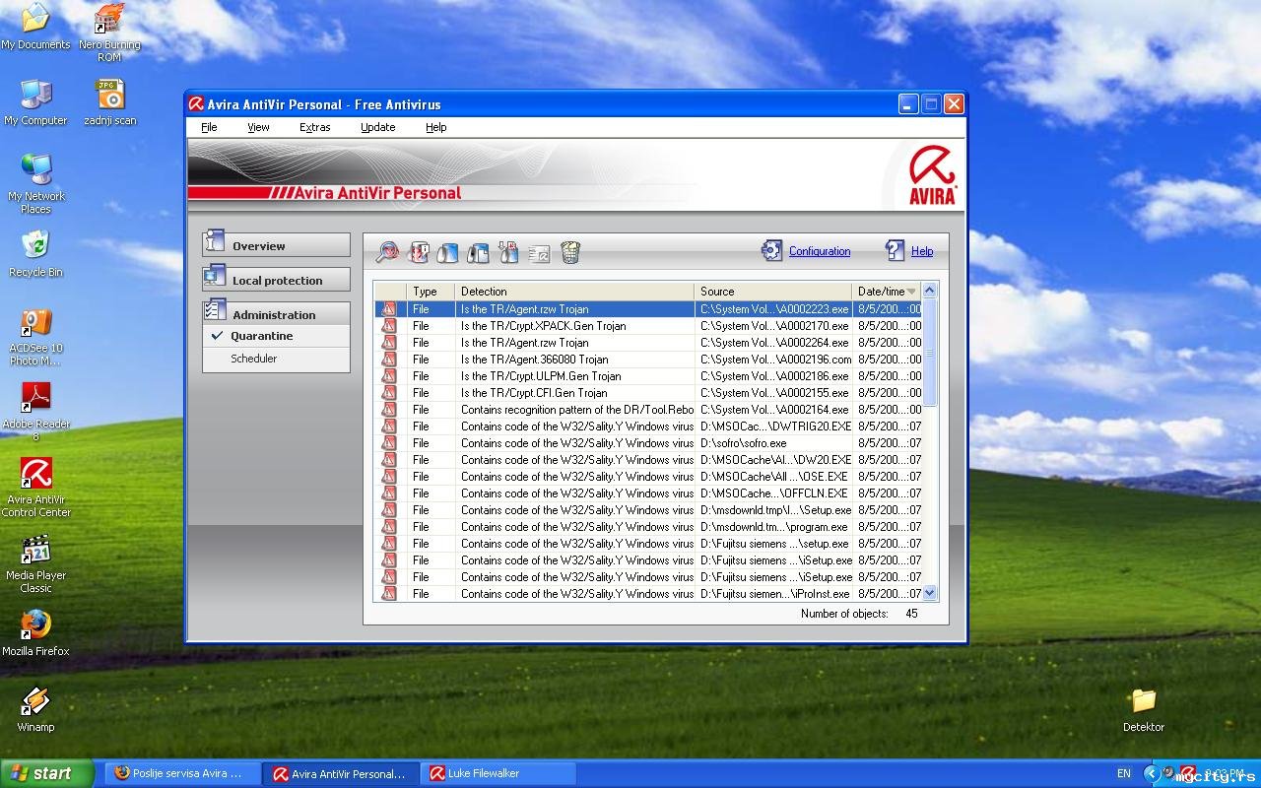Open the Extras menu
This screenshot has height=788, width=1261.
point(315,127)
